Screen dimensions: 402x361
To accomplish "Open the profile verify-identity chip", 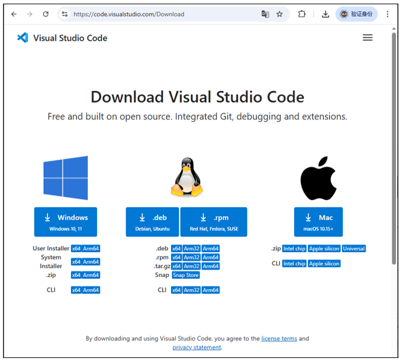I will coord(357,14).
